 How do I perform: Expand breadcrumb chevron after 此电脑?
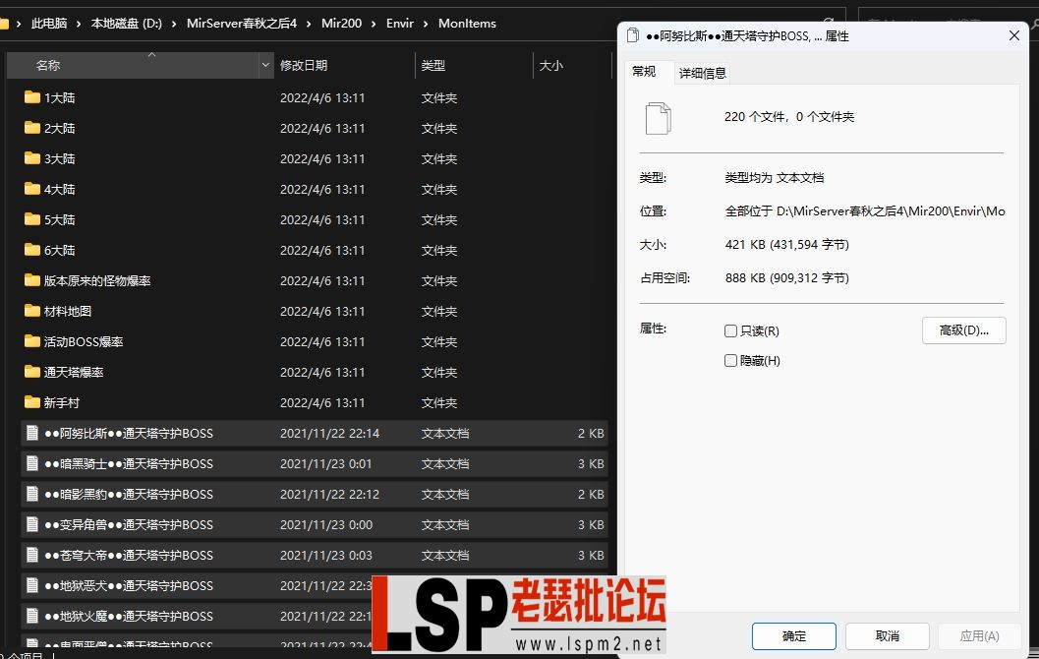point(79,24)
